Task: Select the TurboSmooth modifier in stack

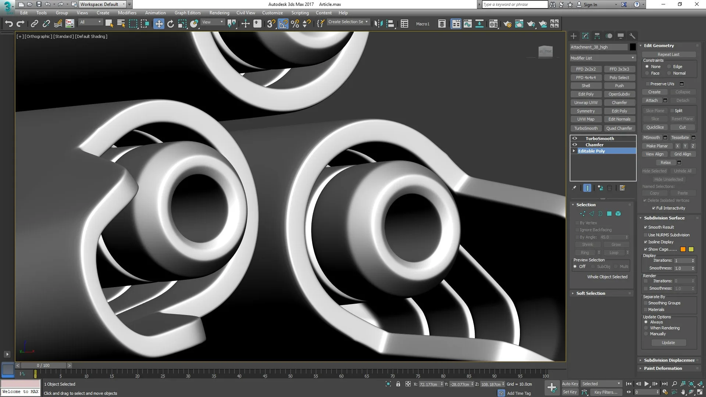Action: click(x=600, y=138)
